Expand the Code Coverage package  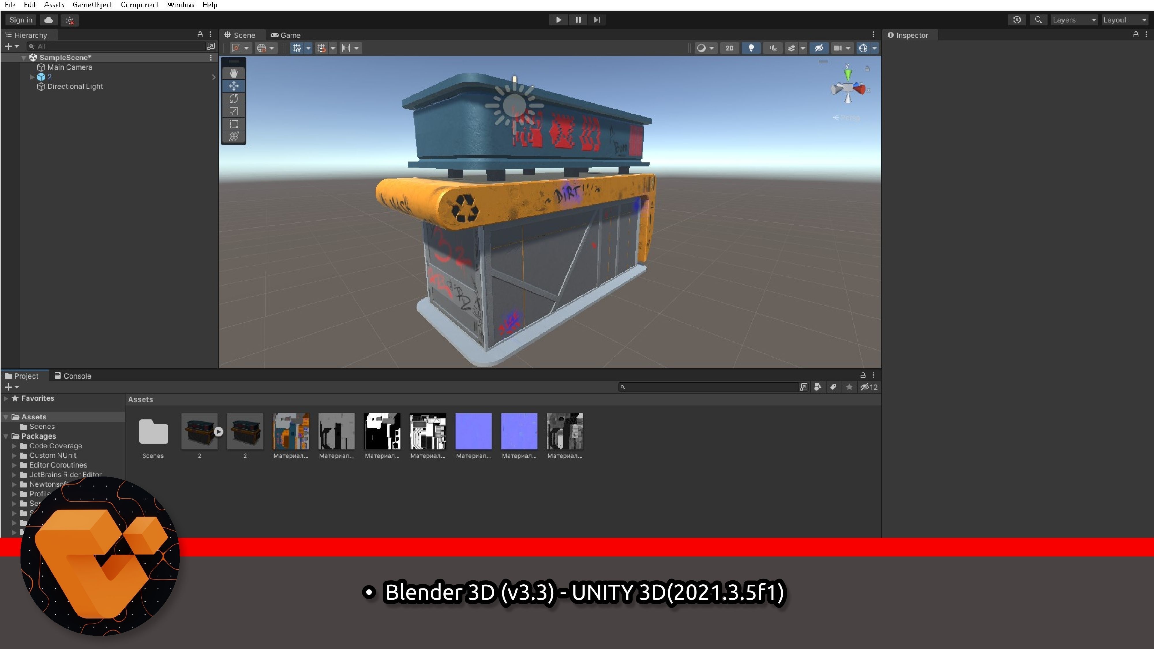14,446
